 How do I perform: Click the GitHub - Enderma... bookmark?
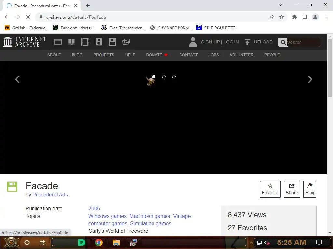click(x=26, y=28)
